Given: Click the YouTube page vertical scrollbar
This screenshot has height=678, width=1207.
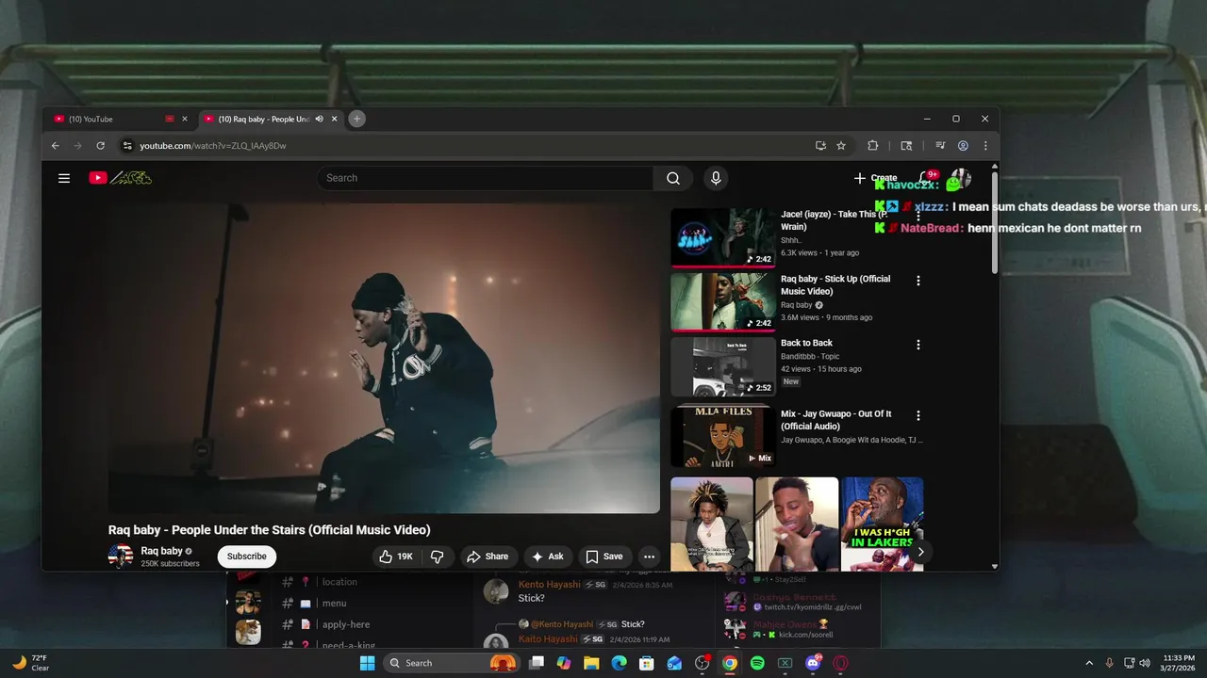Looking at the screenshot, I should (x=995, y=222).
